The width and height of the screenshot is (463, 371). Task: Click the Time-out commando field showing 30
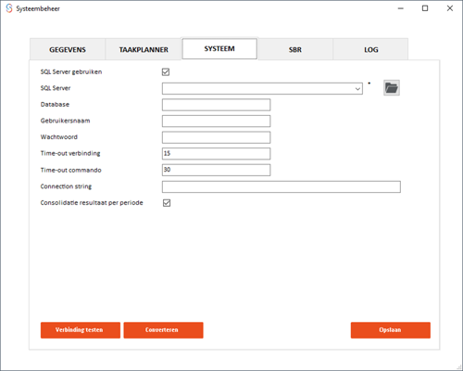(216, 170)
